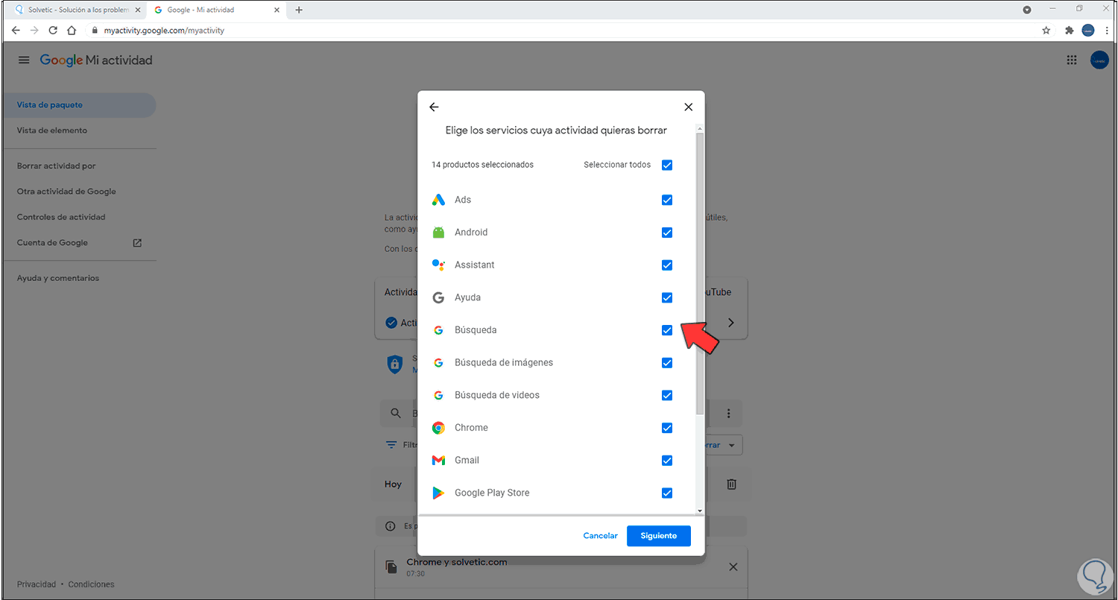Click the Google Play Store icon
This screenshot has width=1118, height=600.
439,493
